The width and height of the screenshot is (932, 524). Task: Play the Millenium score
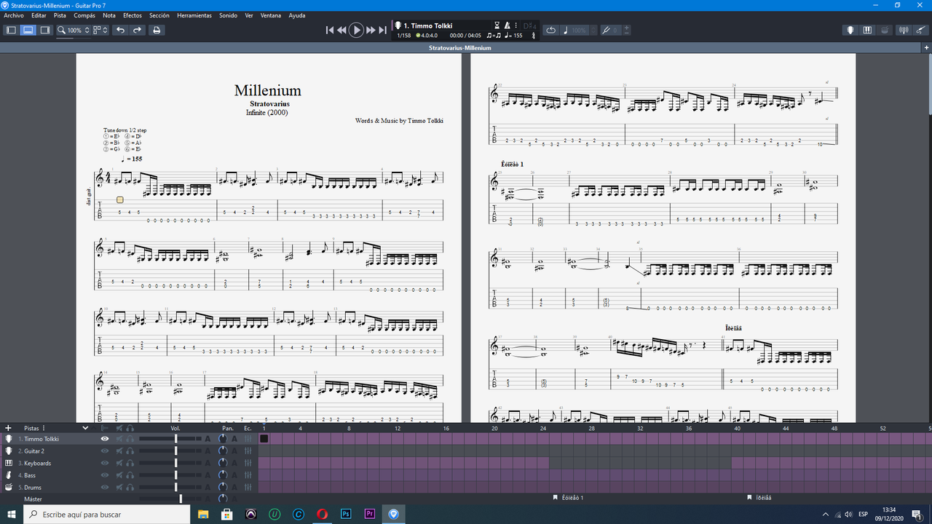[x=356, y=30]
